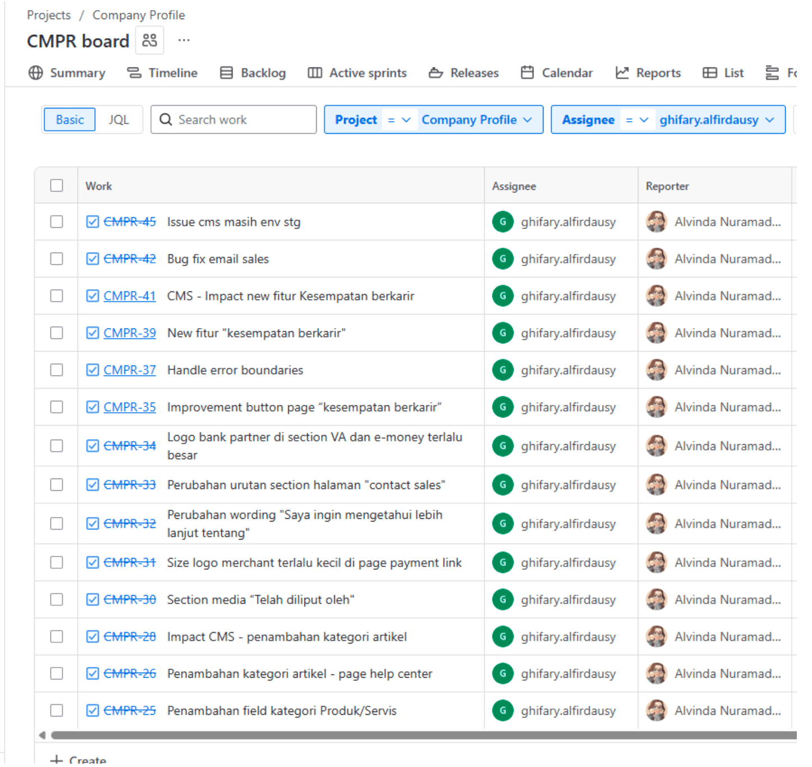Expand the Company Profile project dropdown
This screenshot has width=812, height=767.
[x=476, y=120]
